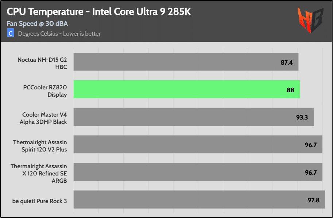Select the Thermalright Assassin X 120 bar

[x=198, y=172]
